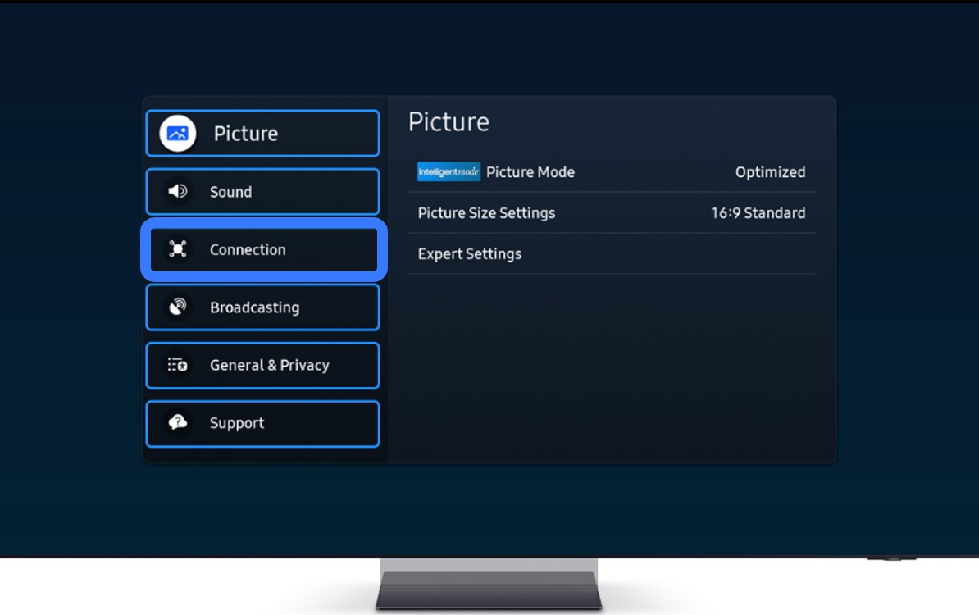Click the Broadcasting satellite dish icon
The height and width of the screenshot is (615, 979).
[178, 307]
